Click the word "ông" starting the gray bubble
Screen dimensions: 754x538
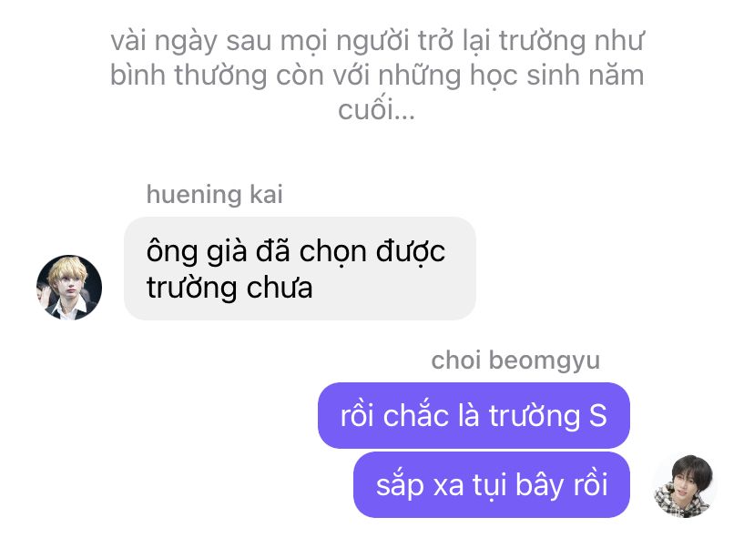click(172, 252)
